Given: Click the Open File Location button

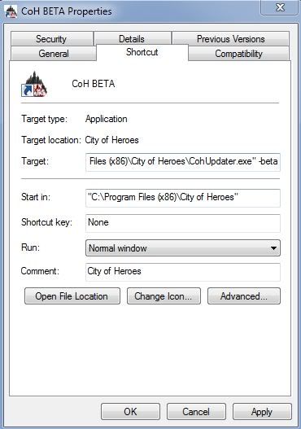Looking at the screenshot, I should 72,296.
